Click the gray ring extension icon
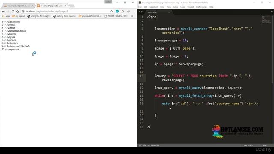 pos(123,12)
